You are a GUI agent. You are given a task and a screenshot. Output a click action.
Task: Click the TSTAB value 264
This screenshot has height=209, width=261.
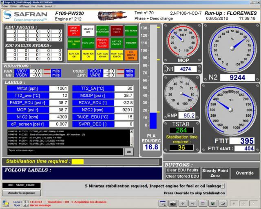point(181,130)
